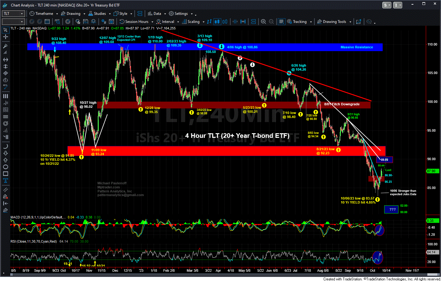The height and width of the screenshot is (281, 441).
Task: Click the gear with hash settings icon
Action: pos(104,22)
